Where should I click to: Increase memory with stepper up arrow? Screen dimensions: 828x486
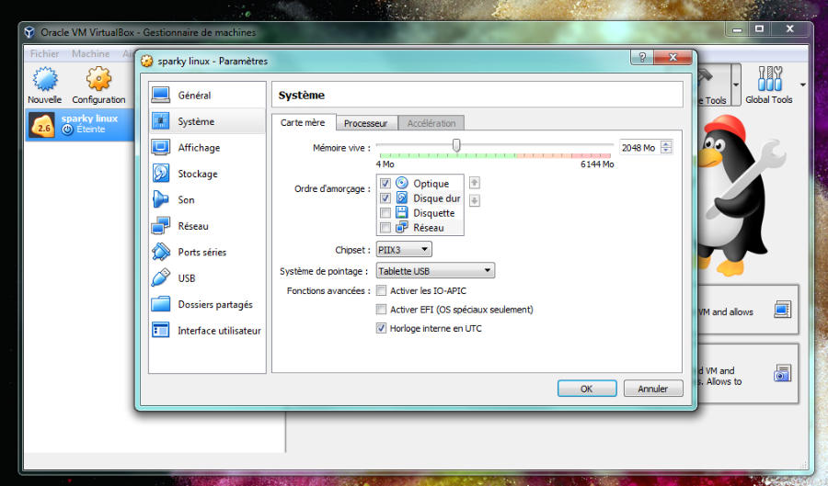666,144
